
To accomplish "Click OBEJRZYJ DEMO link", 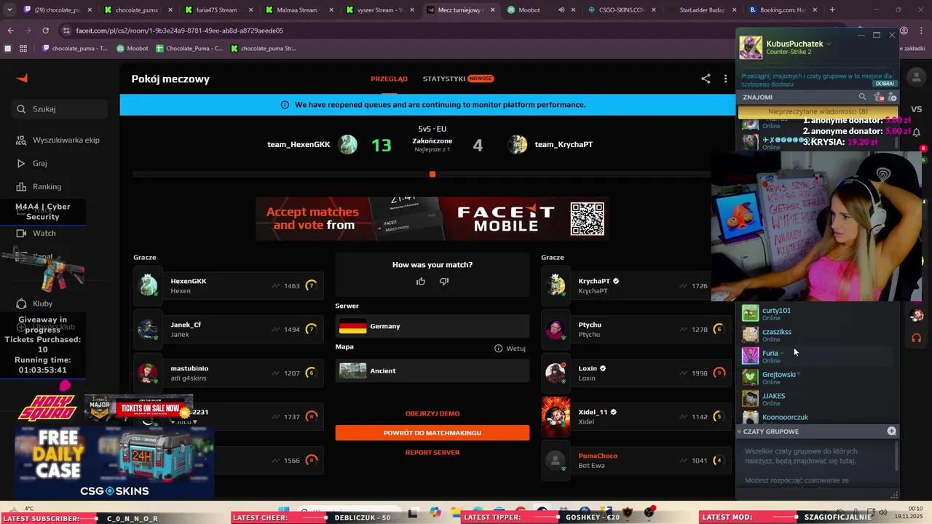I will click(x=433, y=413).
